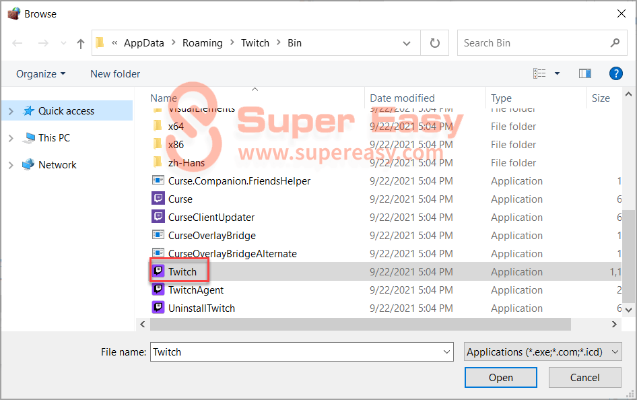Select the CurseOverlayBridgeAlternate icon
The image size is (637, 400).
click(x=158, y=252)
